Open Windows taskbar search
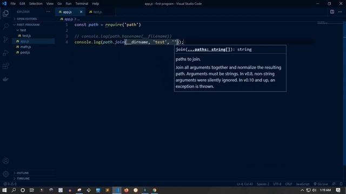 (x=14, y=190)
